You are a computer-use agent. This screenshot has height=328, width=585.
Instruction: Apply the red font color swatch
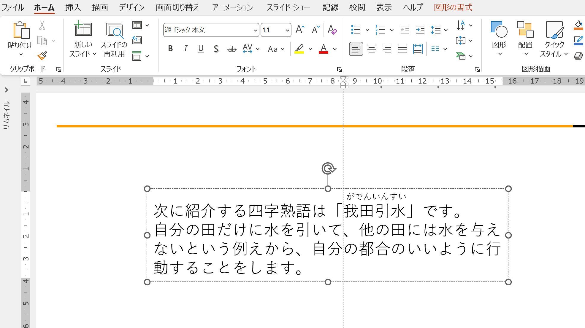tap(324, 49)
